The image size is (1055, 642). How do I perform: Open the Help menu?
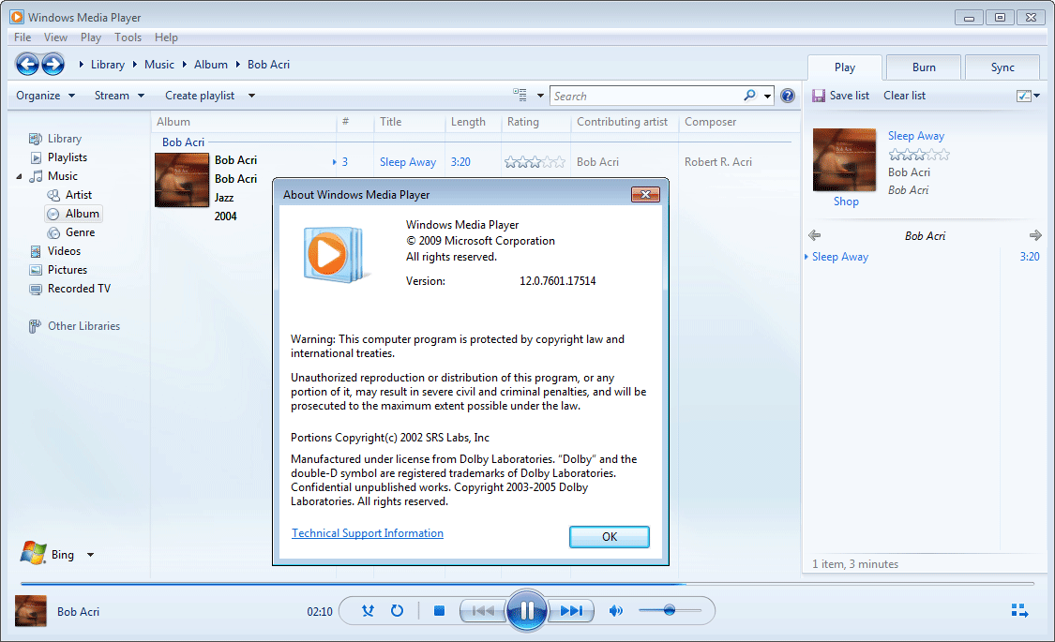(x=166, y=37)
